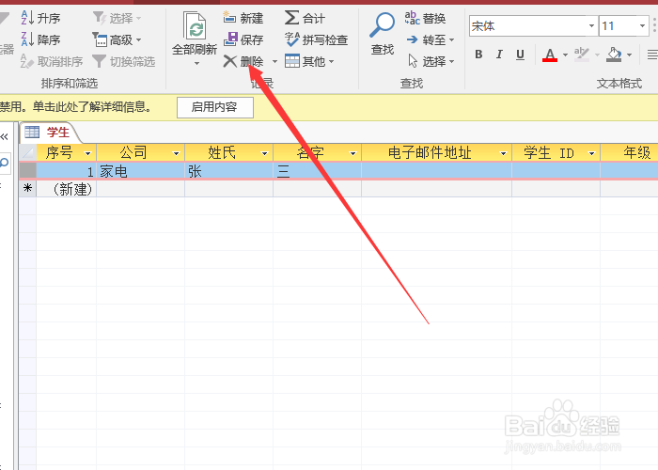Click the 全部刷新 refresh all icon

(x=195, y=26)
